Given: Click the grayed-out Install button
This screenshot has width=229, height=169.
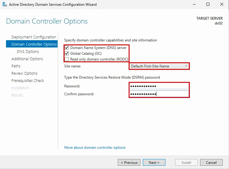Looking at the screenshot, I should (186, 162).
